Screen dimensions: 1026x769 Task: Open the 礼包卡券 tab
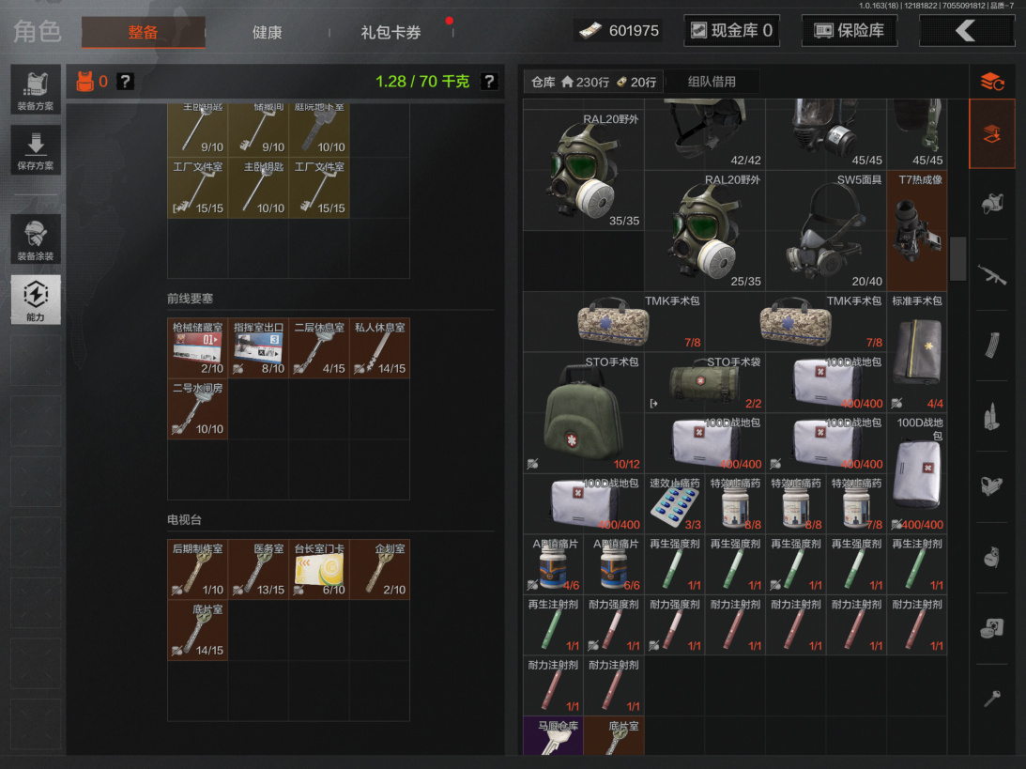pyautogui.click(x=390, y=32)
